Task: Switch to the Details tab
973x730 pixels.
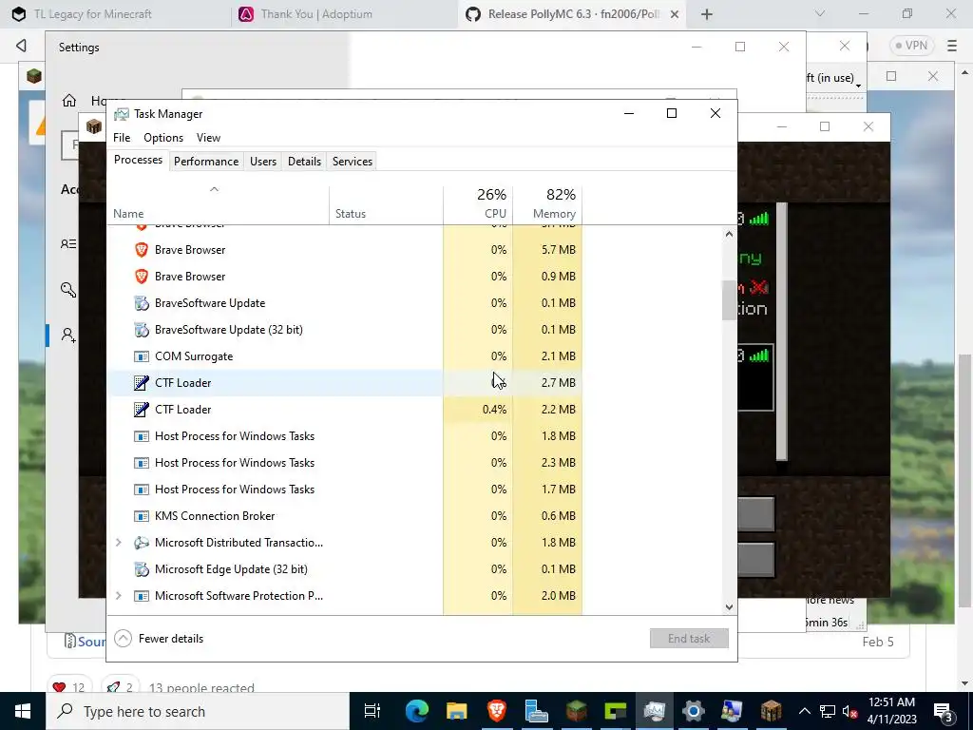Action: [304, 162]
